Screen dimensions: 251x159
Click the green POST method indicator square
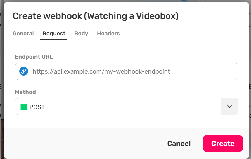(x=24, y=107)
